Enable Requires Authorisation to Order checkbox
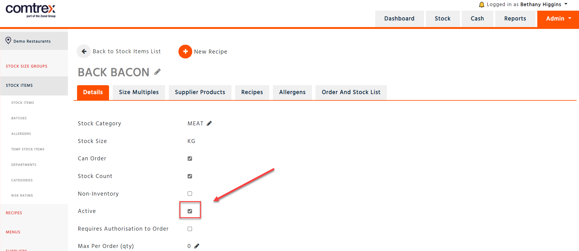 (x=190, y=229)
